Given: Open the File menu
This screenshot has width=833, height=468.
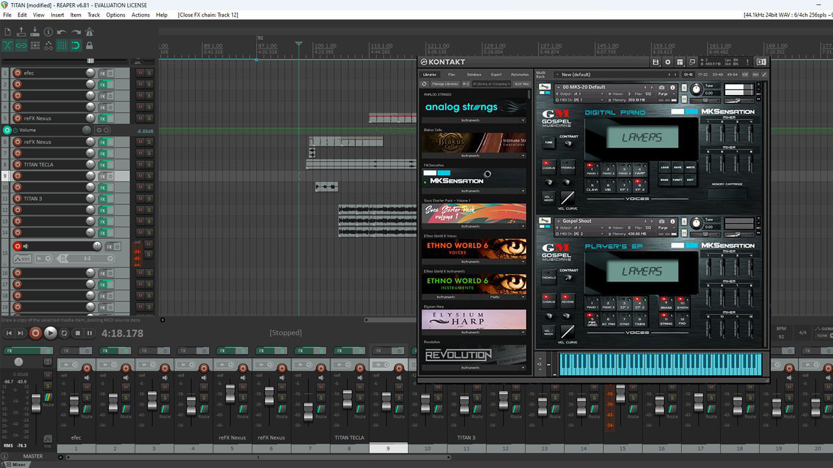Looking at the screenshot, I should pos(7,15).
